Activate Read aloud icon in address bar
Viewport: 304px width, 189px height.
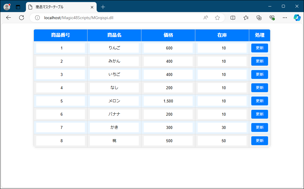click(206, 18)
